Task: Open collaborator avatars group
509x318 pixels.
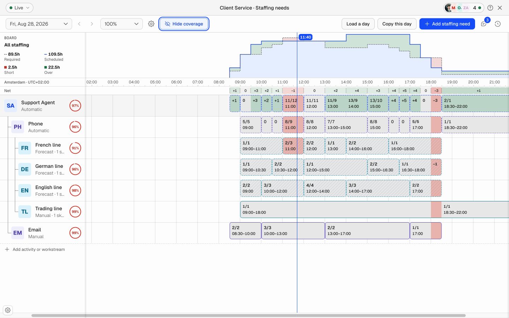Action: coord(464,8)
